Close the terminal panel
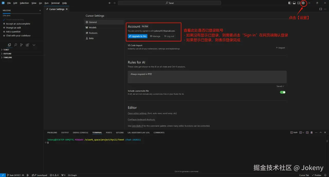This screenshot has height=177, width=329. coord(325,132)
